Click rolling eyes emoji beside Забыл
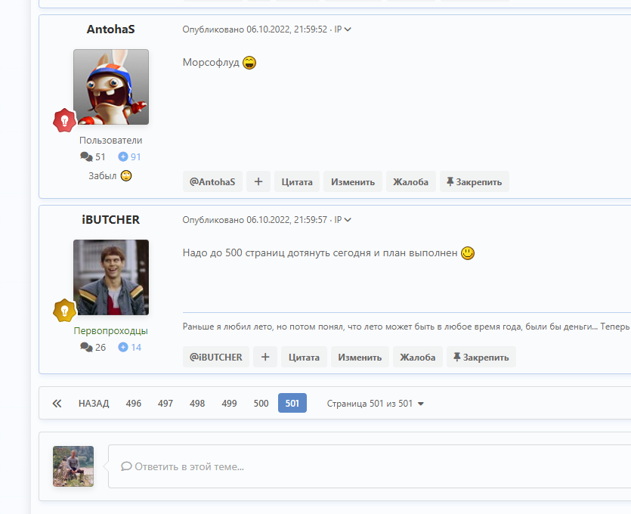631x514 pixels. point(126,175)
